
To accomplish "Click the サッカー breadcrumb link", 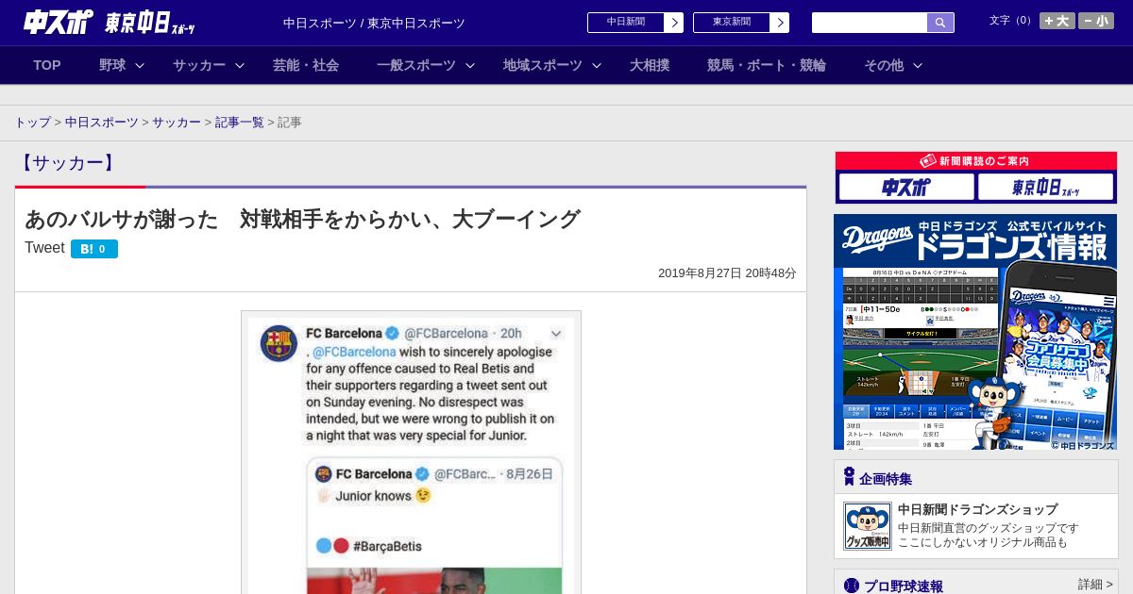I will click(x=177, y=123).
